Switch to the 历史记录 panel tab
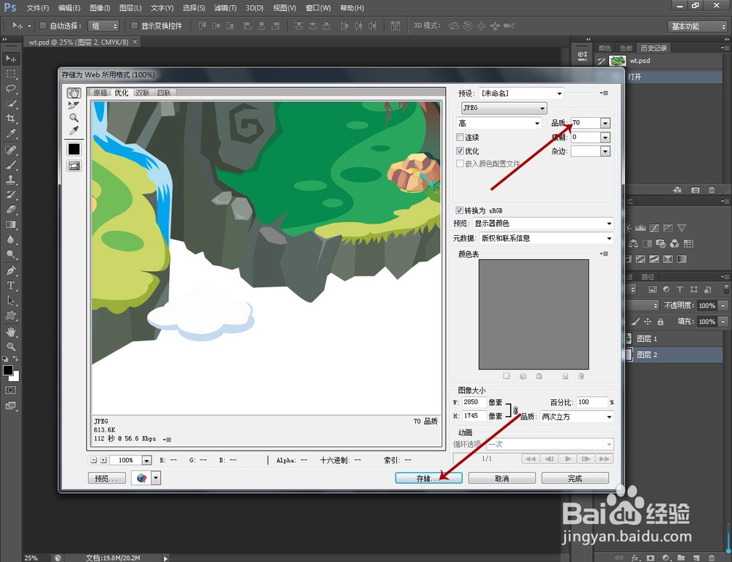 click(x=654, y=48)
